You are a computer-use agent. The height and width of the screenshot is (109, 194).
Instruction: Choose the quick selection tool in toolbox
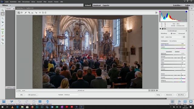(x=3, y=18)
